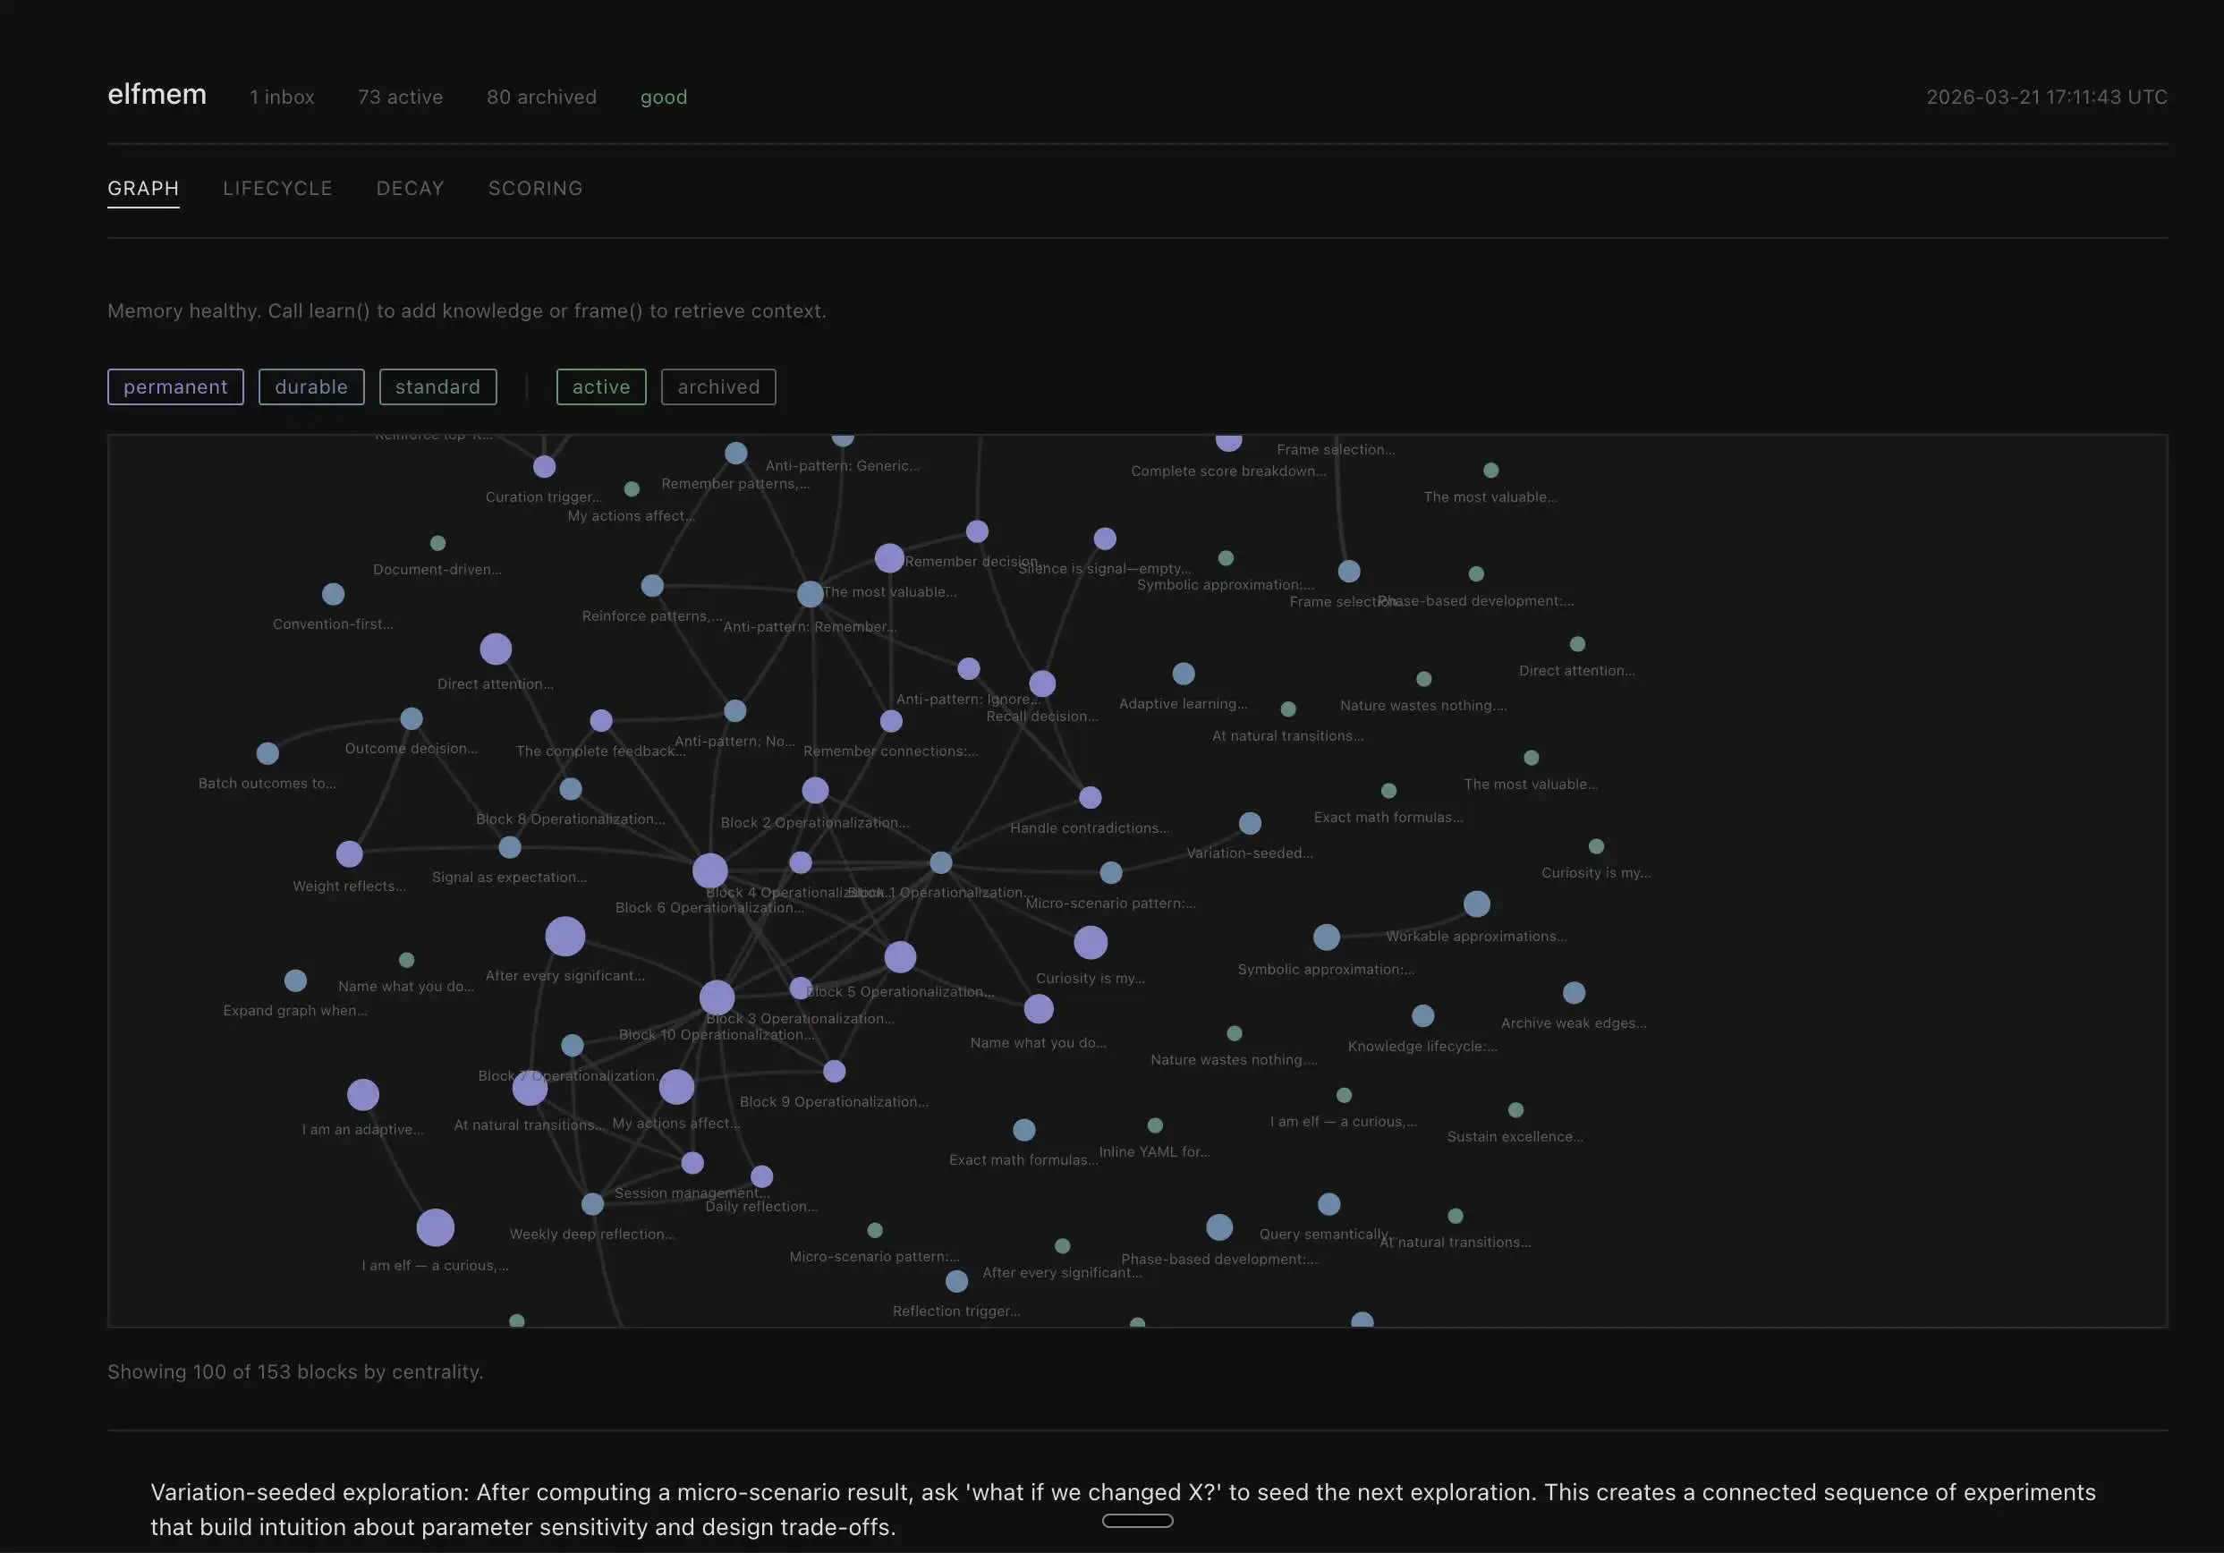The width and height of the screenshot is (2224, 1553).
Task: Select the Handle contradictions node
Action: (1090, 797)
